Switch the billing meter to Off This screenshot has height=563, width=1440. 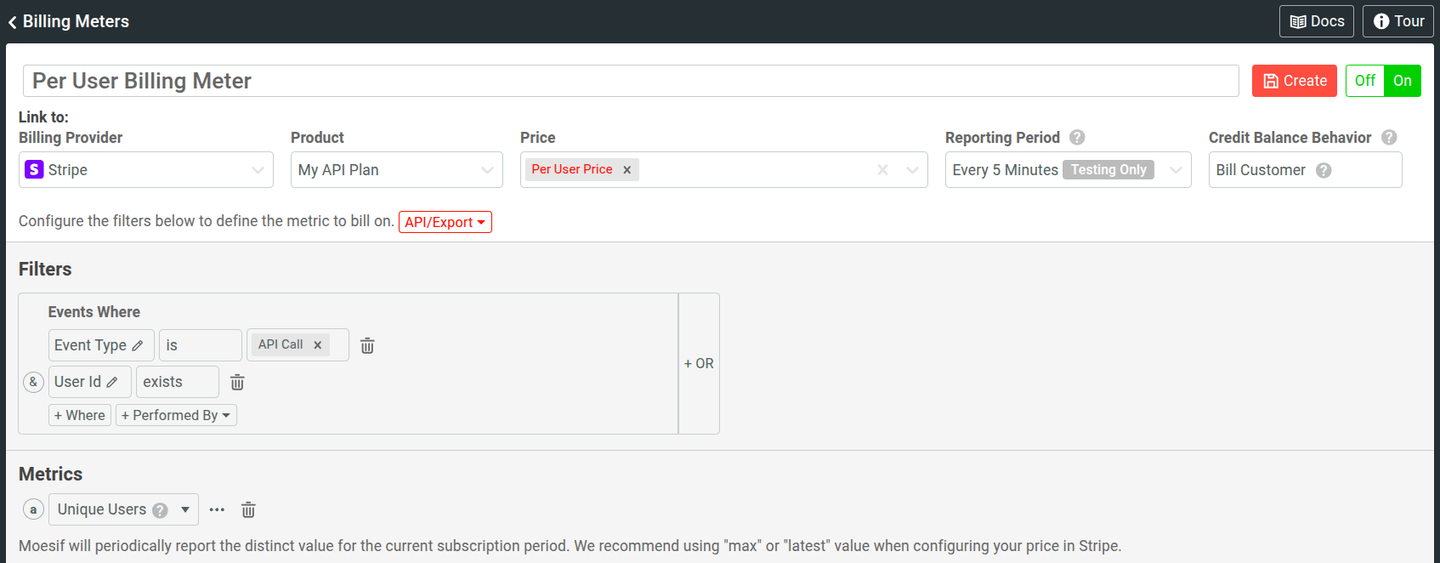1364,80
